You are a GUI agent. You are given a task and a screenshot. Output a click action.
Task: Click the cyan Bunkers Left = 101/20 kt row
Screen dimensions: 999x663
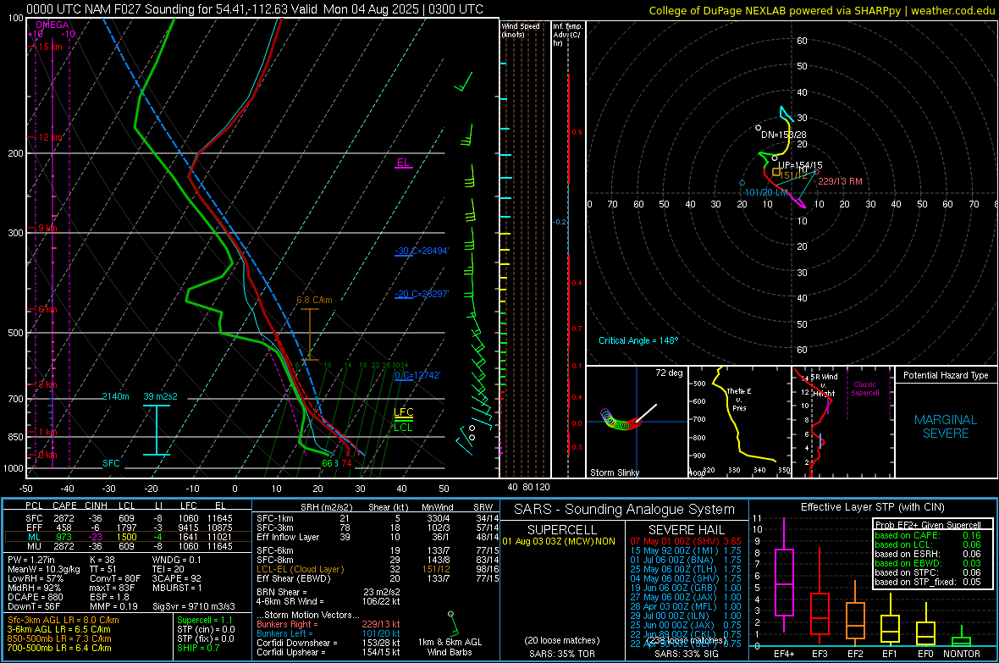tap(328, 633)
